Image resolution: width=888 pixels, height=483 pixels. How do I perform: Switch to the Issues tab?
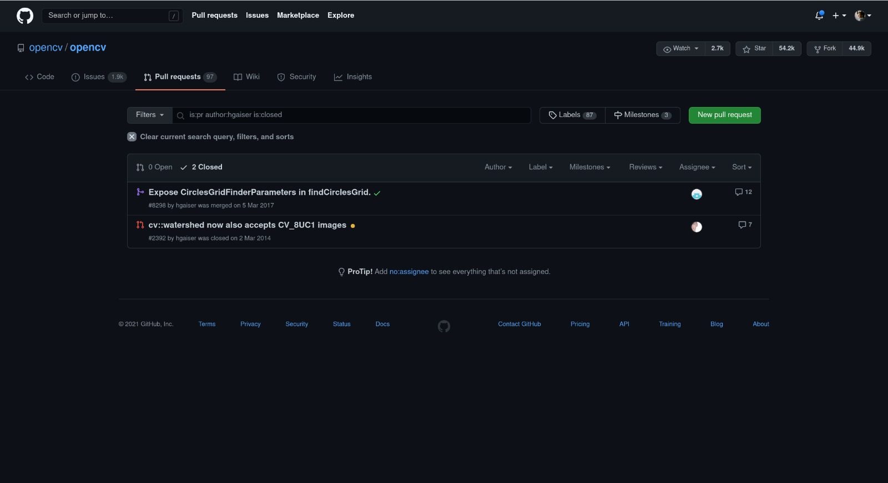click(x=99, y=77)
